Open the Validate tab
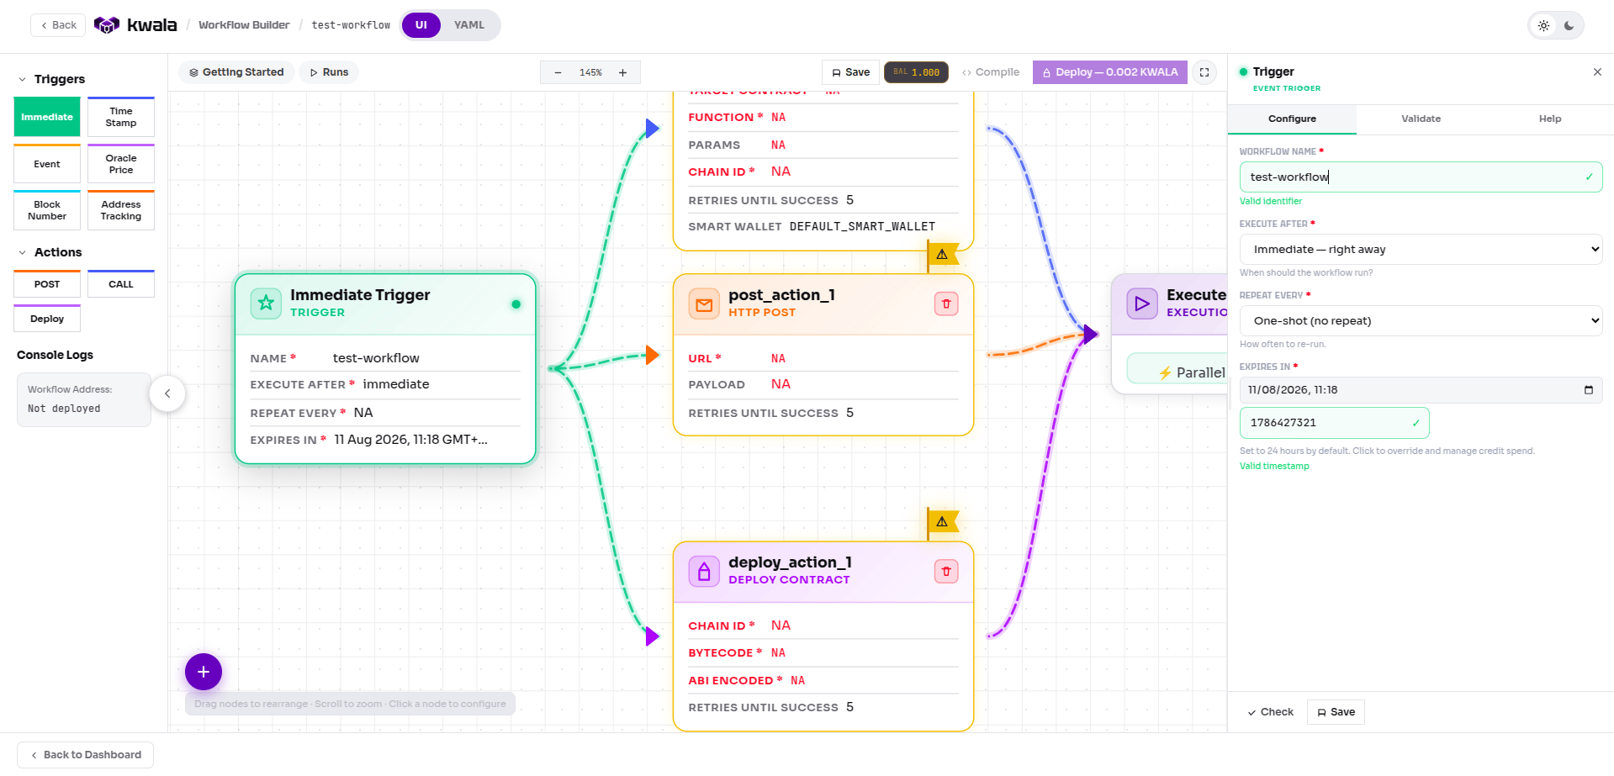This screenshot has height=776, width=1614. pyautogui.click(x=1421, y=119)
